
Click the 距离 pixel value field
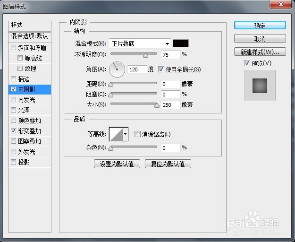[171, 84]
